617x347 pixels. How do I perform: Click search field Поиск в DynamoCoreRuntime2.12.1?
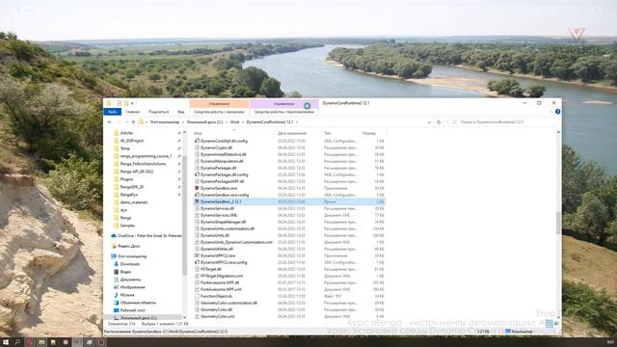503,122
